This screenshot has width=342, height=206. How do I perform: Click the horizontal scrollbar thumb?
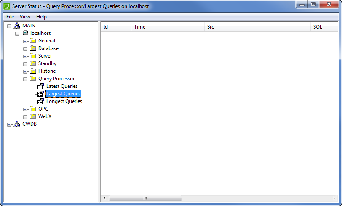(145, 198)
